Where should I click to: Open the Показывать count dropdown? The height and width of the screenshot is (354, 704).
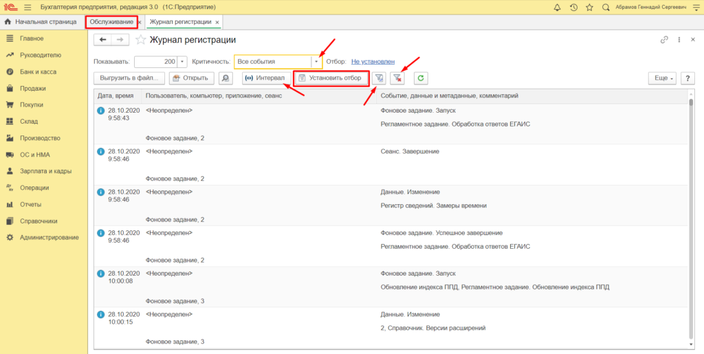coord(182,62)
